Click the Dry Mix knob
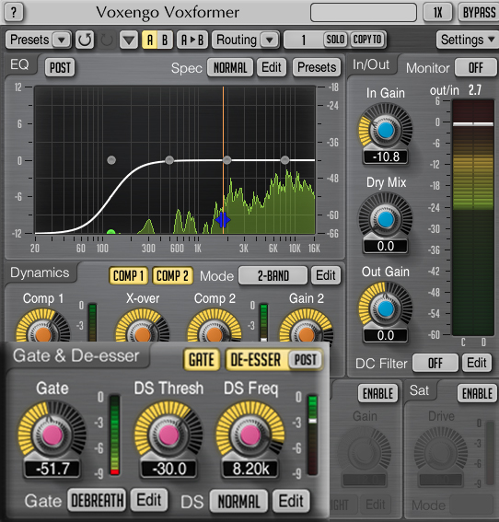Screen dimensions: 499x522 [386, 220]
